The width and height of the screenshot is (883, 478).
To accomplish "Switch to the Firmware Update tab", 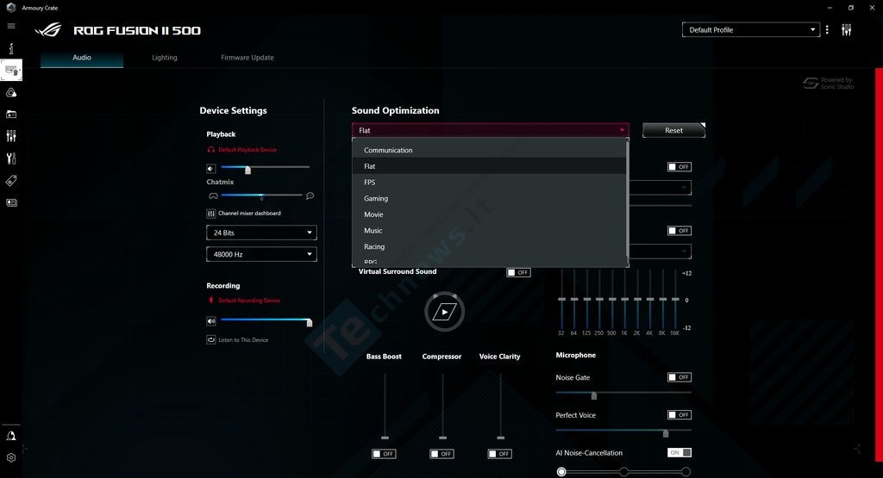I will point(247,58).
